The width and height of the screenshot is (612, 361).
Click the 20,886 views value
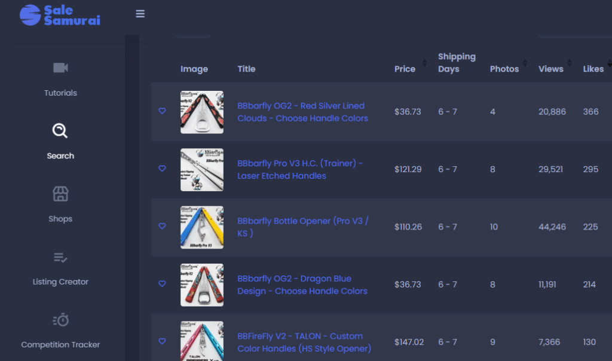point(552,112)
